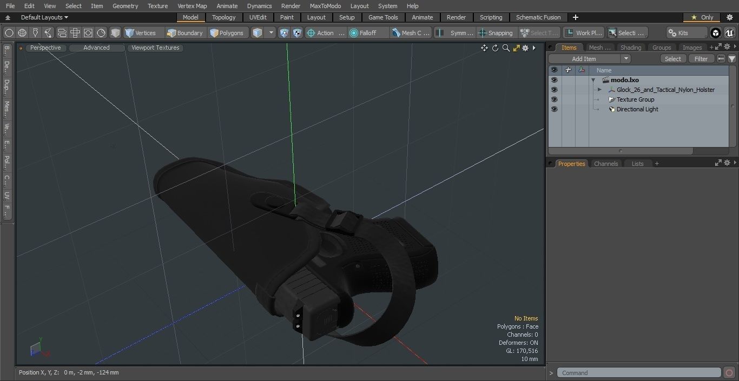The width and height of the screenshot is (739, 381).
Task: Click the Falloff button
Action: pyautogui.click(x=368, y=33)
